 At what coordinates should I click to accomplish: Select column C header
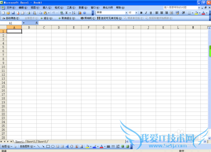pos(44,27)
